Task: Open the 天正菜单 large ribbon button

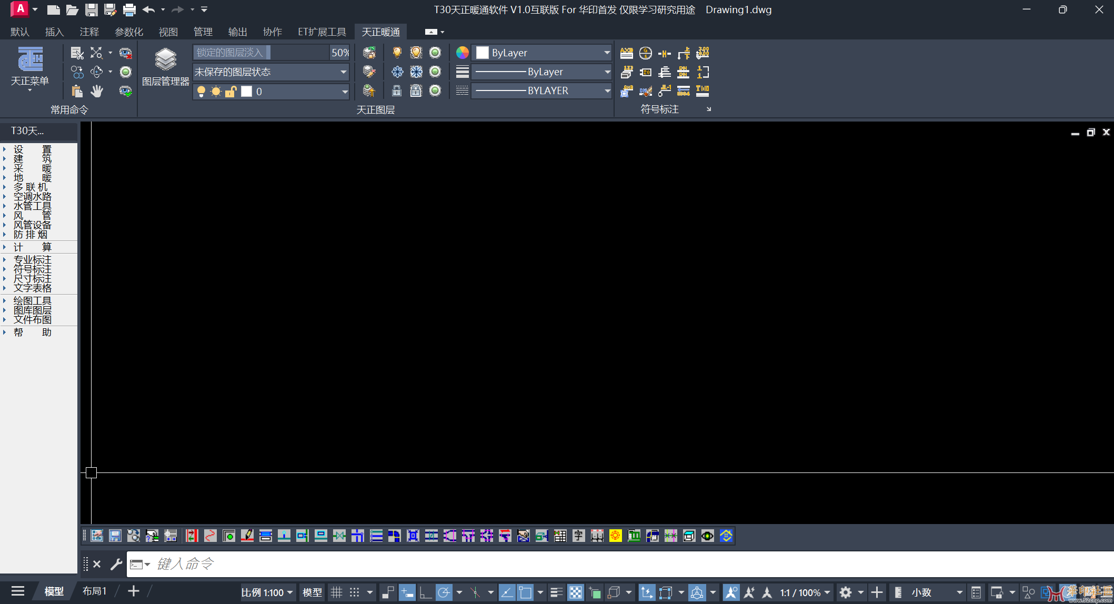Action: [30, 68]
